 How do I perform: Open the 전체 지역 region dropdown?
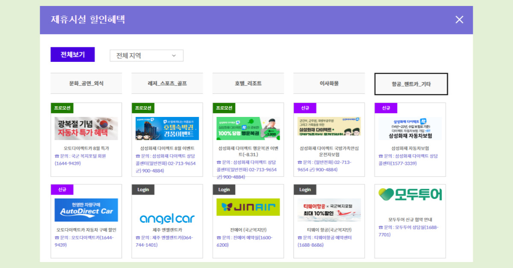(x=147, y=55)
